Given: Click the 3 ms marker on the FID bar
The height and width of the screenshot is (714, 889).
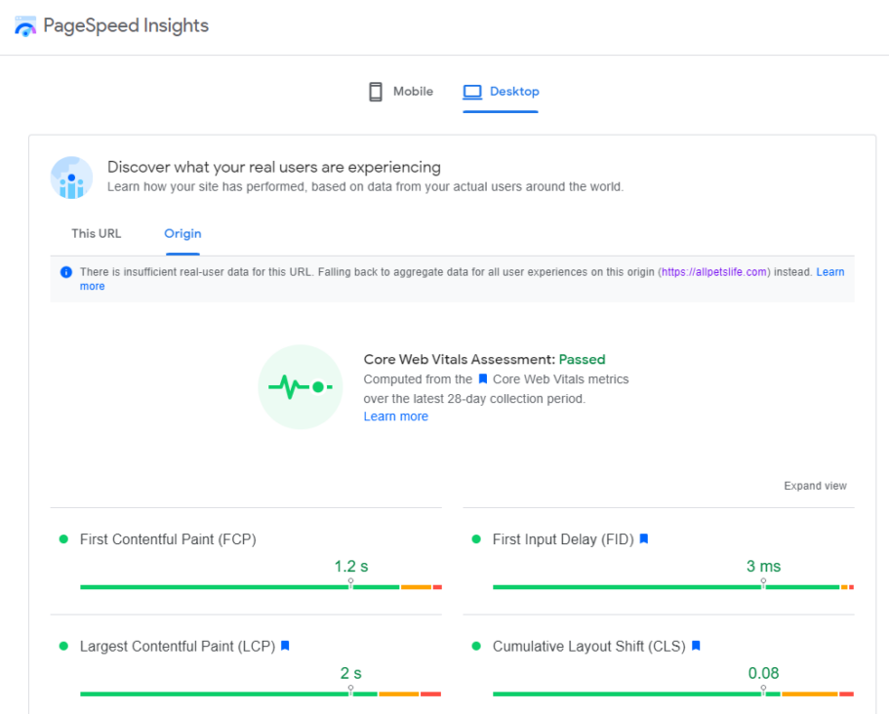Looking at the screenshot, I should click(x=763, y=566).
